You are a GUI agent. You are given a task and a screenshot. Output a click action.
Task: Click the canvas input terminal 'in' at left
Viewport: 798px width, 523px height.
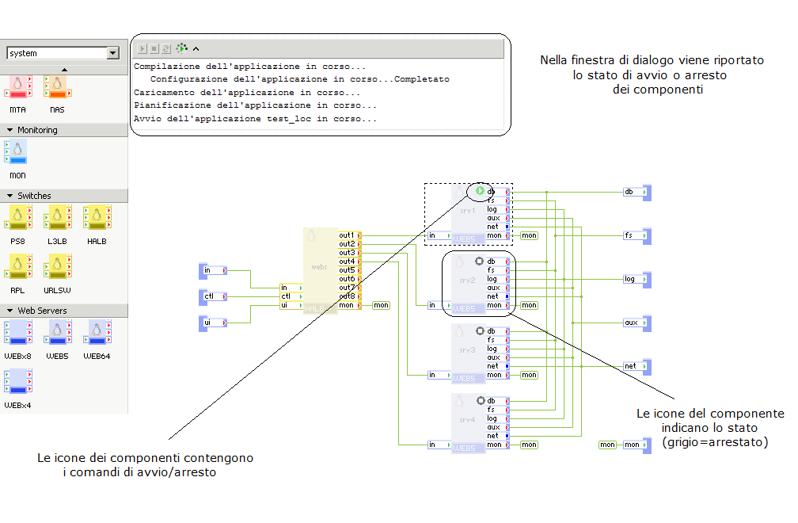tap(213, 270)
